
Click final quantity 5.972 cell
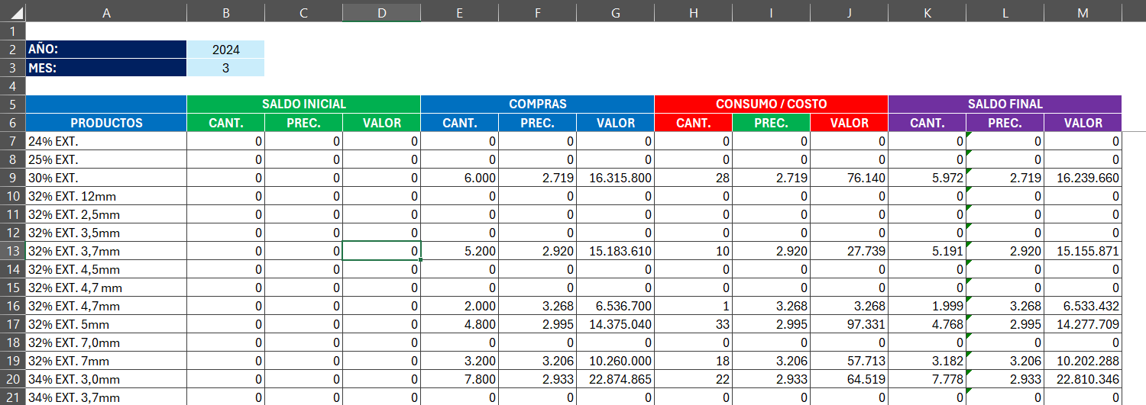coord(927,178)
